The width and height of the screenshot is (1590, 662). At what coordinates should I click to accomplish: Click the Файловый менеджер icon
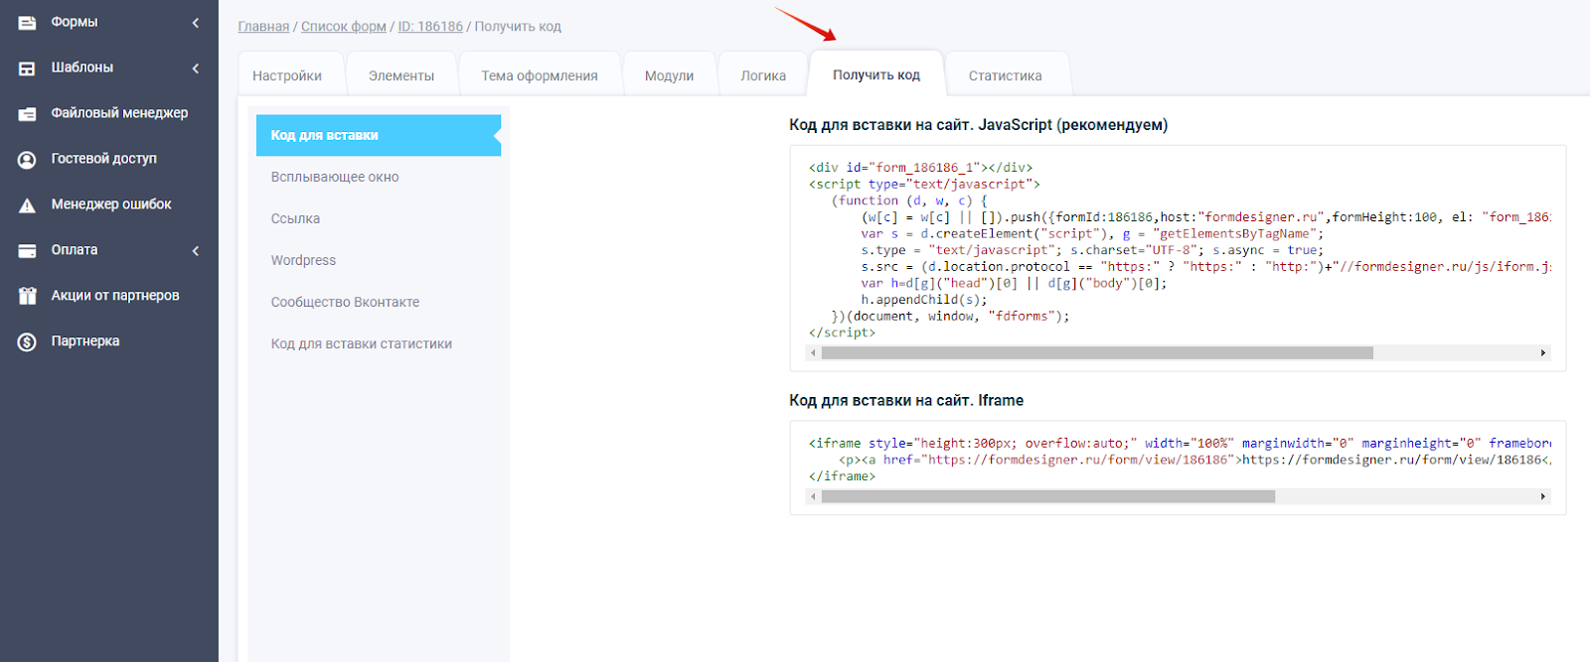pos(27,113)
